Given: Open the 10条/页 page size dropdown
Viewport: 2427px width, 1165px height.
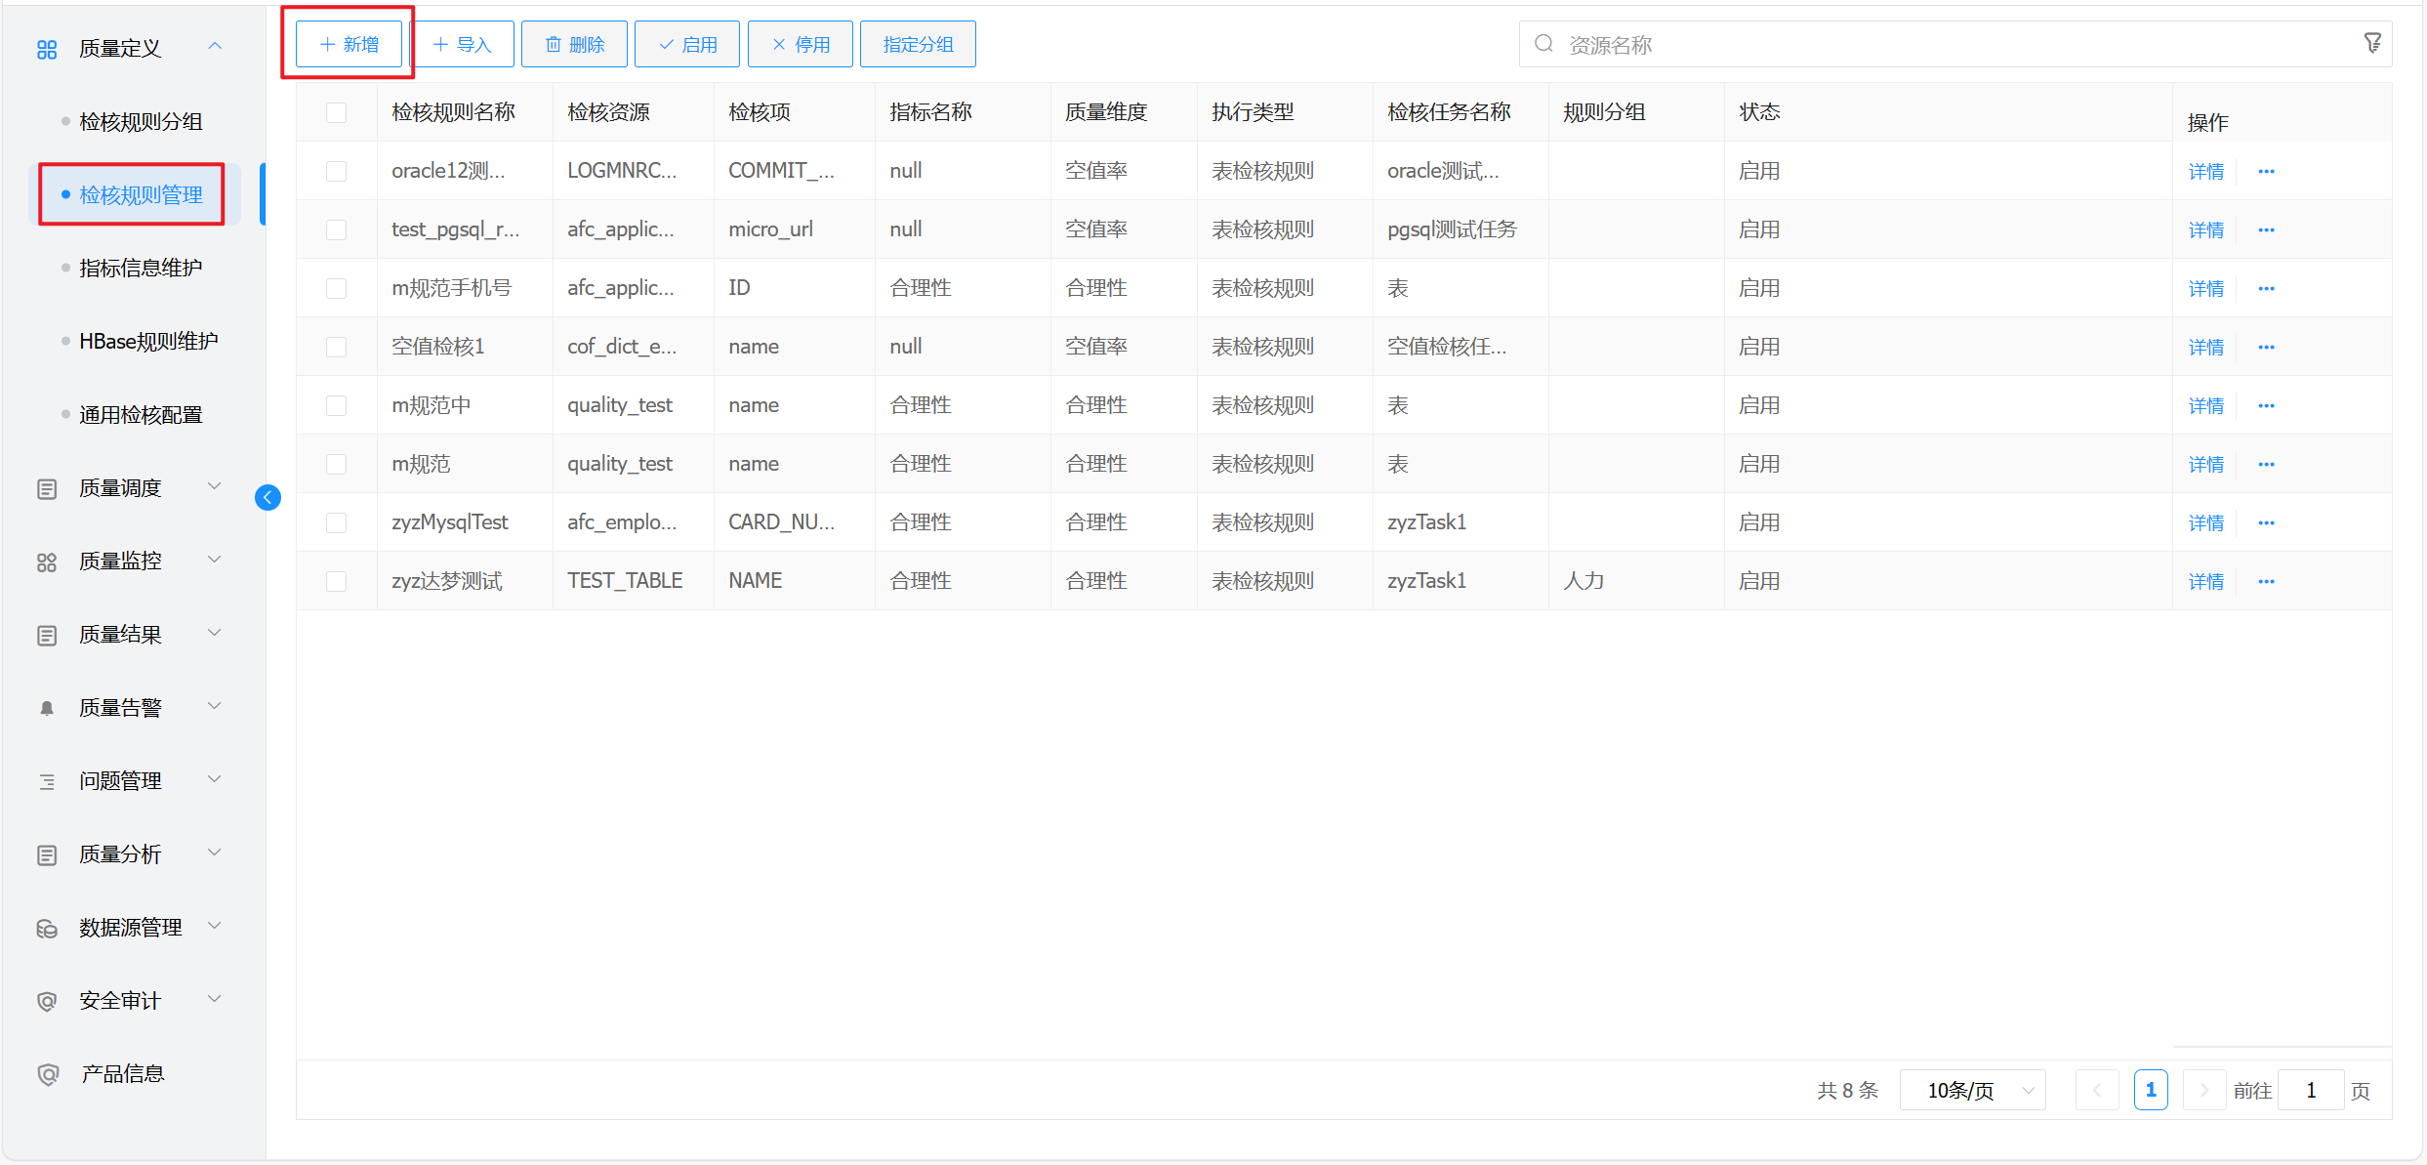Looking at the screenshot, I should (x=1973, y=1090).
